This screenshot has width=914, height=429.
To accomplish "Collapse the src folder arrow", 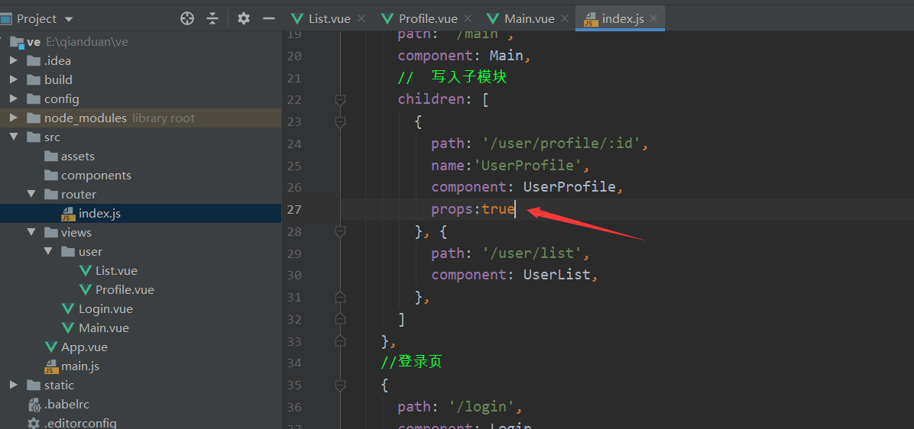I will [14, 137].
